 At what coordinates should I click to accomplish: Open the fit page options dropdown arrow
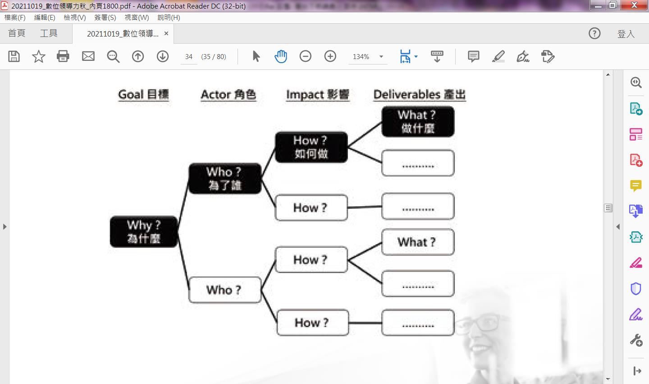[416, 56]
